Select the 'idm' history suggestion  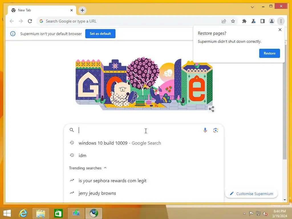click(144, 155)
